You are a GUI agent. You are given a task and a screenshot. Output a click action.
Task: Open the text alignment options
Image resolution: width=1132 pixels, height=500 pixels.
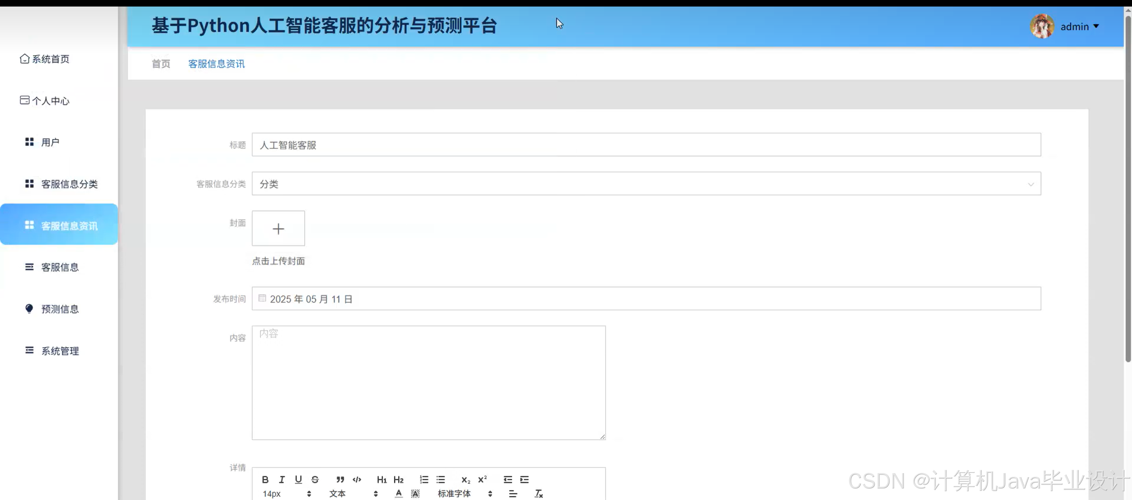tap(513, 494)
